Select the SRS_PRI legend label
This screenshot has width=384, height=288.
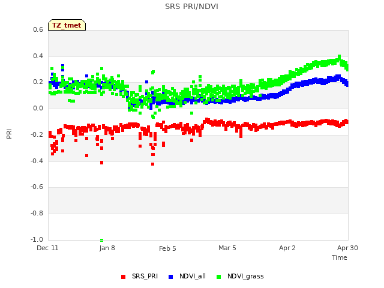[x=145, y=276]
